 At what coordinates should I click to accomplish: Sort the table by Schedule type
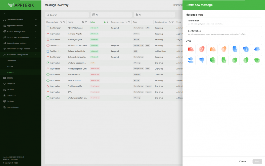coord(170,22)
